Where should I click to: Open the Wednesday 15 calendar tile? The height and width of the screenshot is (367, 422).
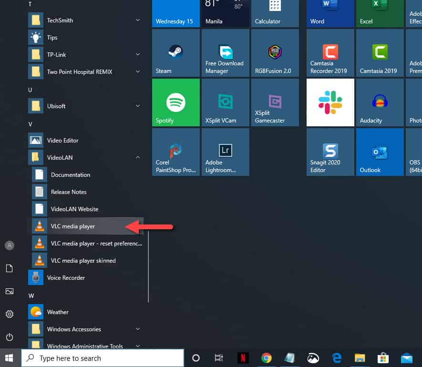176,13
